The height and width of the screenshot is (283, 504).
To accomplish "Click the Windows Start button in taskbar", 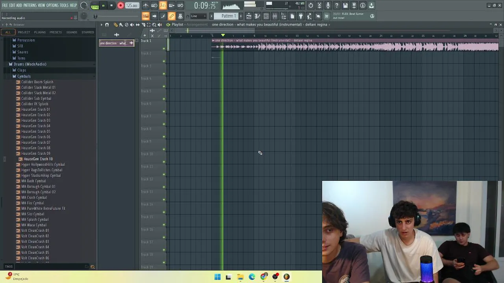I will coord(217,277).
